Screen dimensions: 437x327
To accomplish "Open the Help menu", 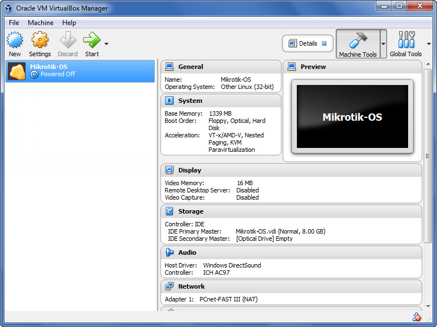I will pyautogui.click(x=69, y=23).
